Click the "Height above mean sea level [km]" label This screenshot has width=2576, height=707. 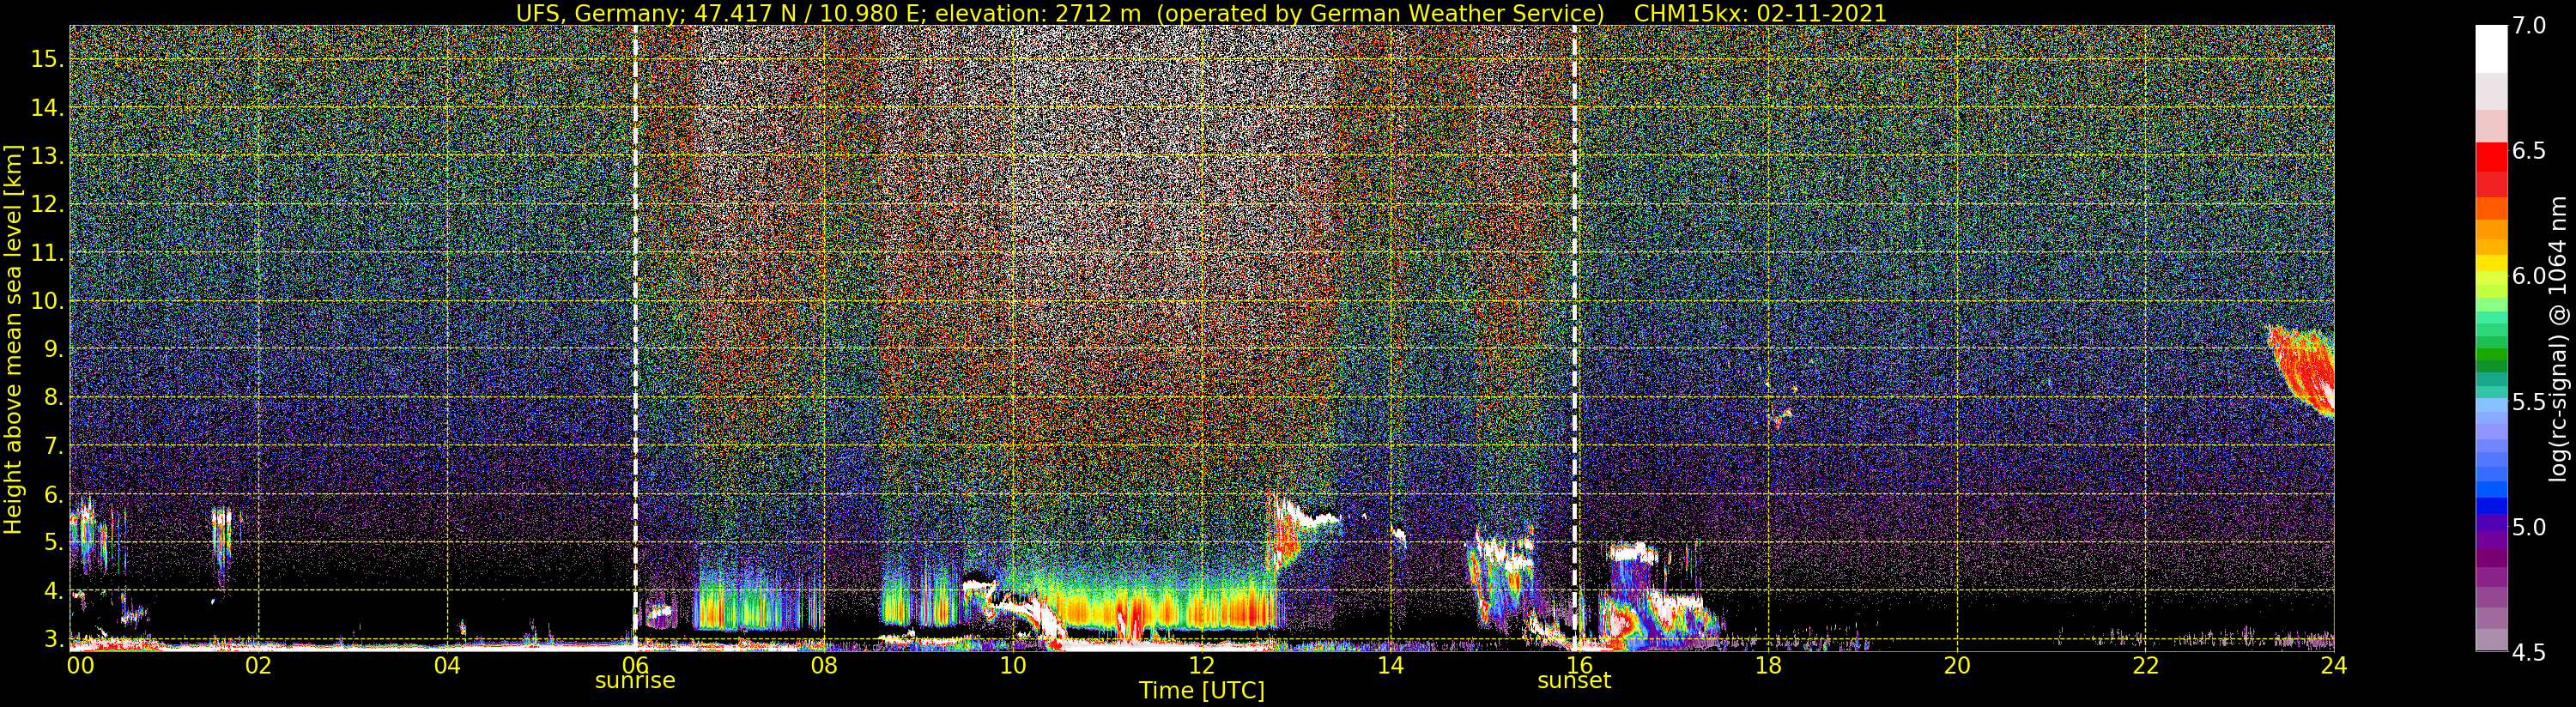(13, 338)
